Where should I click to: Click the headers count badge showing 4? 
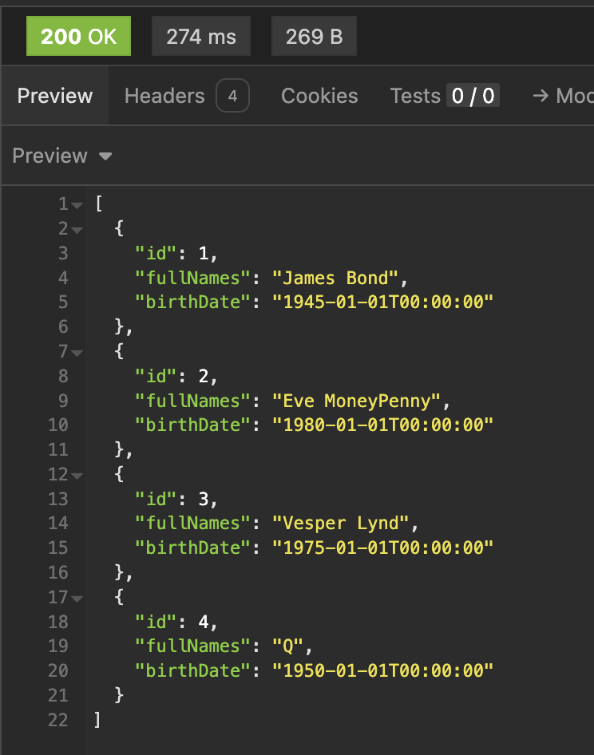pos(232,97)
